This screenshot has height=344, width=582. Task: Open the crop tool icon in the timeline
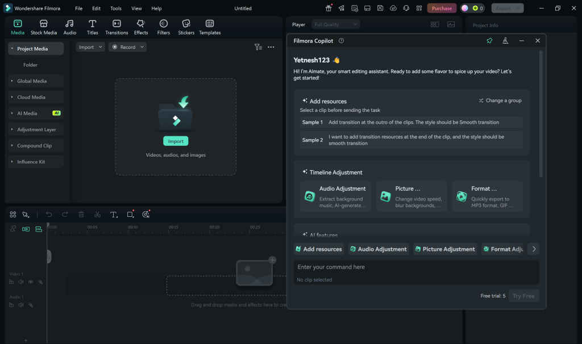point(129,215)
